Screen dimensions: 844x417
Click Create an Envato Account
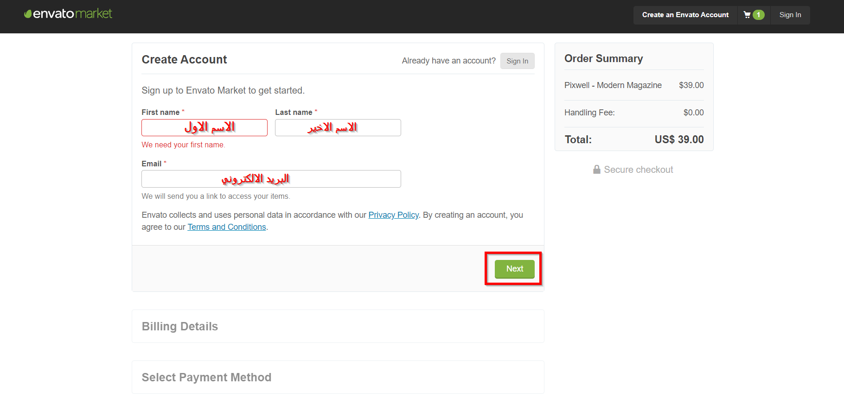tap(685, 15)
